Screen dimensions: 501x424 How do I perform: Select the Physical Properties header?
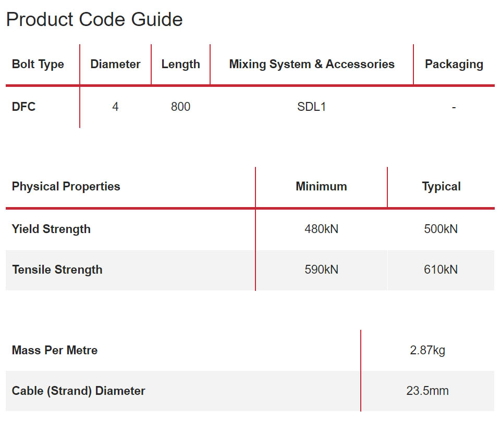pos(66,187)
